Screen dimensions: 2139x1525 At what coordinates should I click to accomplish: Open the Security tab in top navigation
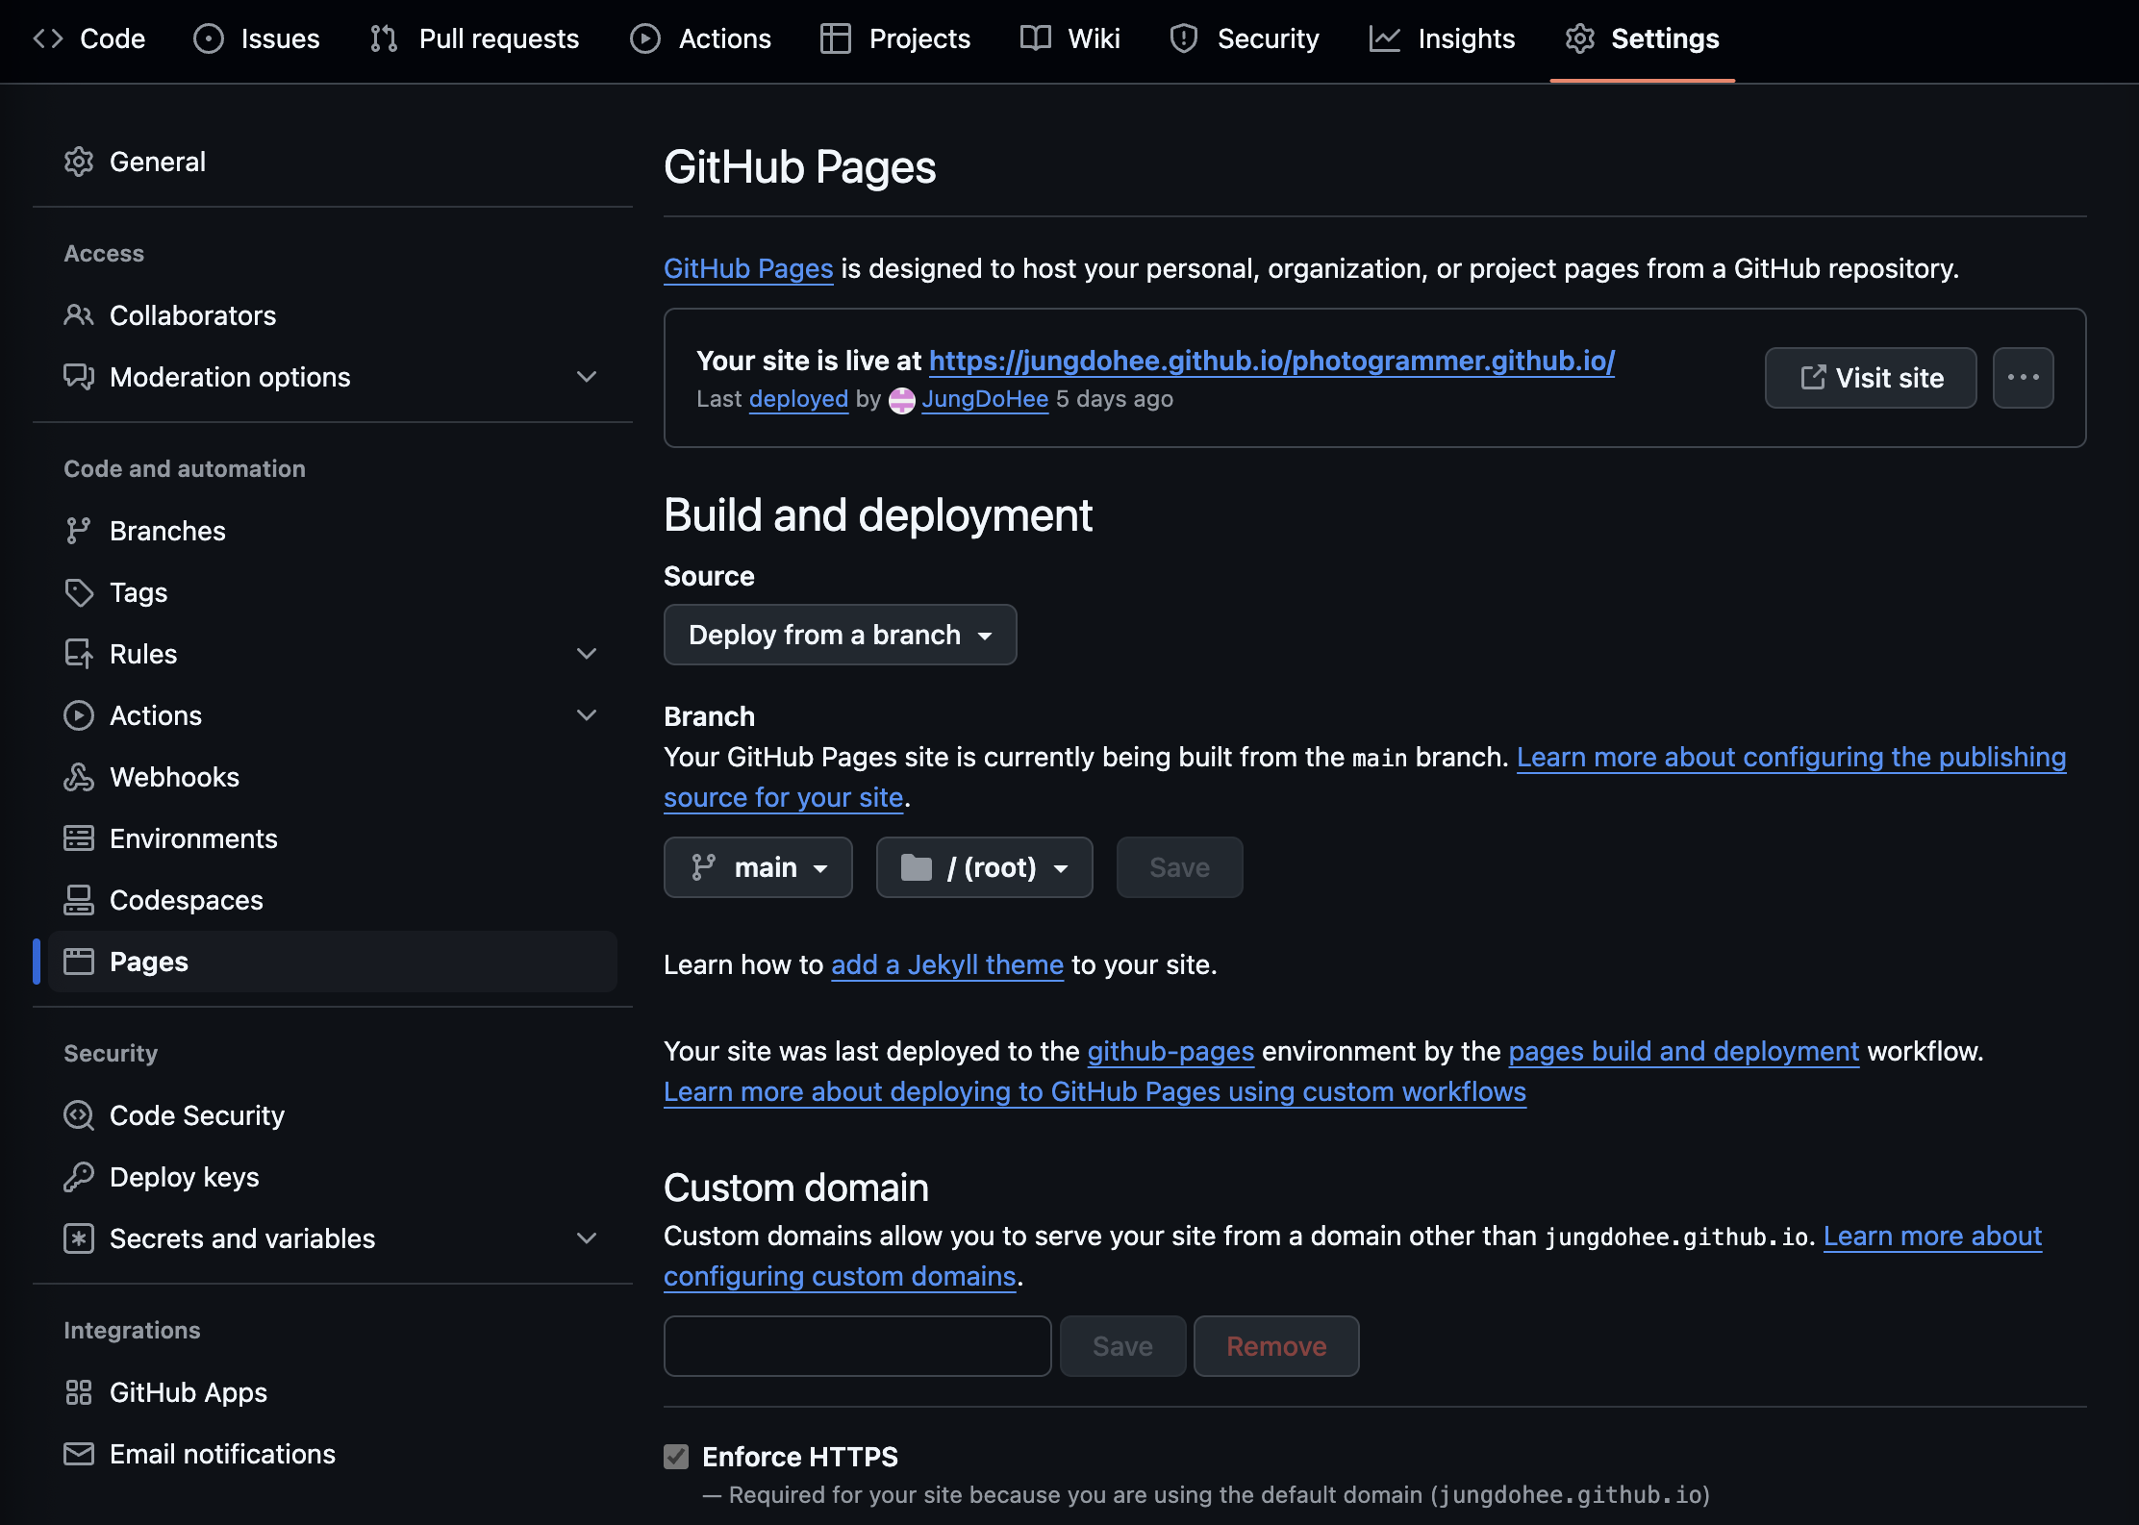[1245, 38]
